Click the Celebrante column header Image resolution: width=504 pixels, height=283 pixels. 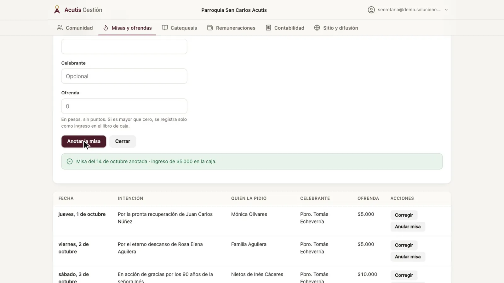pos(315,198)
